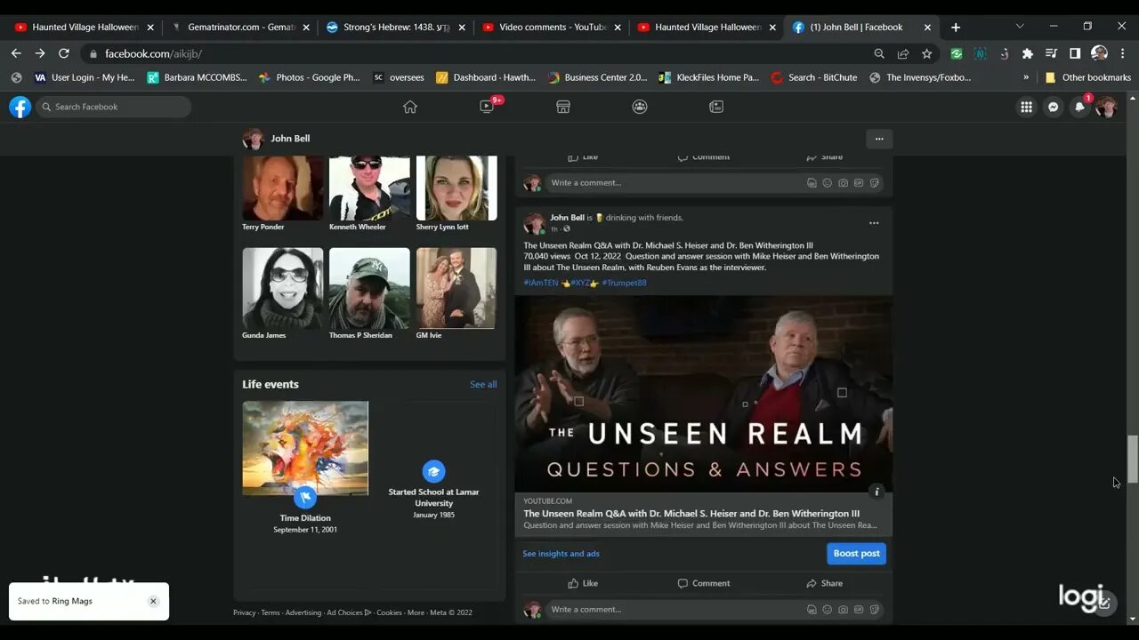The image size is (1139, 640).
Task: Open Business Center 2.0 bookmark
Action: tap(597, 77)
